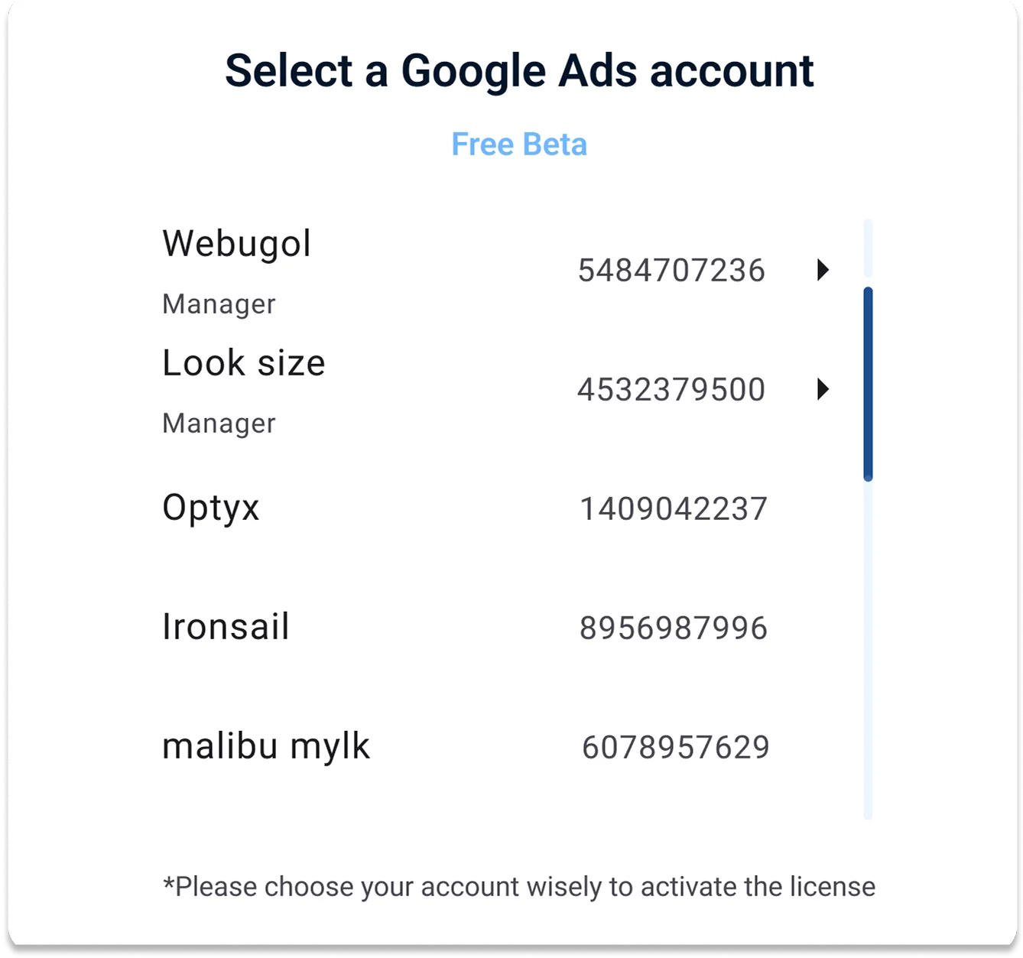
Task: Click the scrollbar track below the thumb
Action: (x=868, y=650)
